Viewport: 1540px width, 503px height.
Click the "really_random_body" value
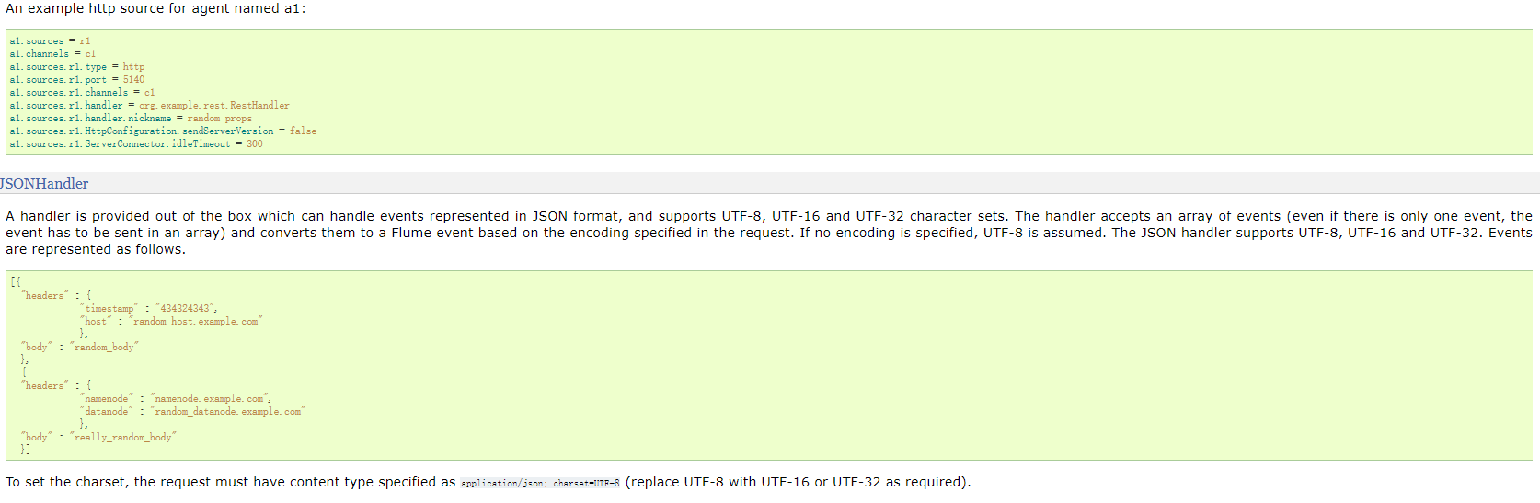[122, 438]
